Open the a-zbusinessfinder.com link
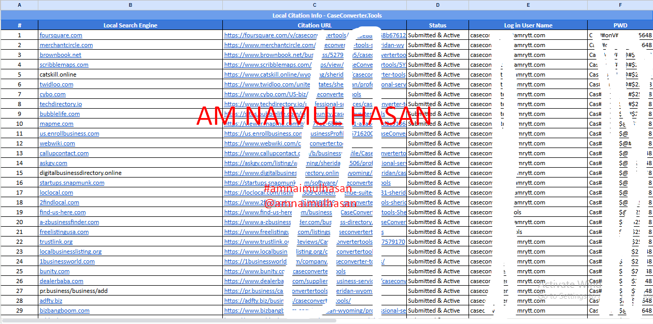The width and height of the screenshot is (653, 324). coord(69,222)
